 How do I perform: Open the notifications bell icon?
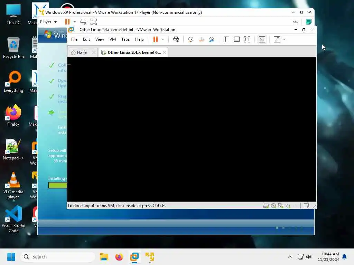click(345, 257)
